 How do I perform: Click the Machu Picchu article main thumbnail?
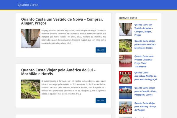tap(31, 89)
